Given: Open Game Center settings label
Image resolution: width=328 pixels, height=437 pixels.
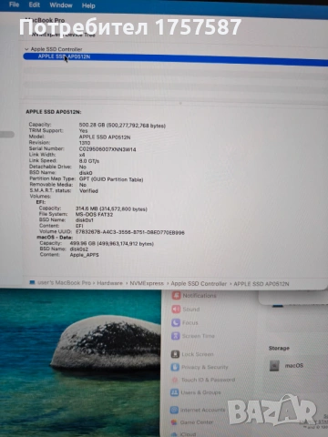Looking at the screenshot, I should pos(197,422).
